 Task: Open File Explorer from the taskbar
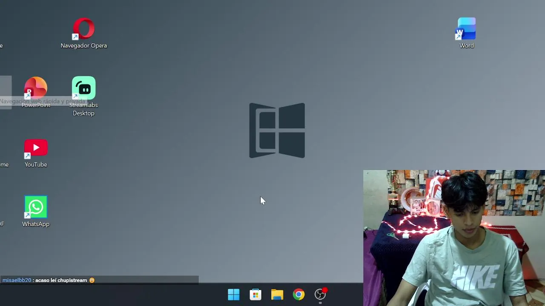point(277,294)
